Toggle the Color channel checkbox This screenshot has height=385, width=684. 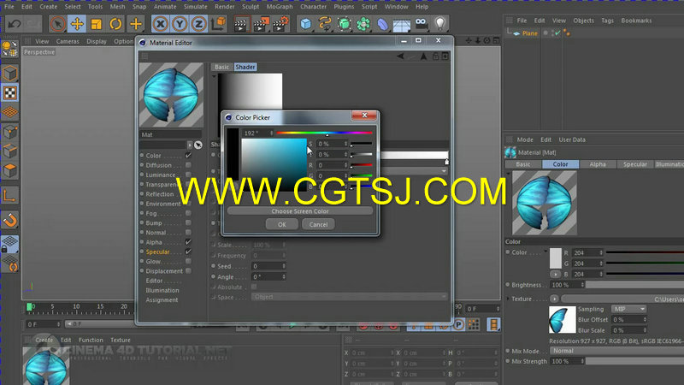pos(188,156)
